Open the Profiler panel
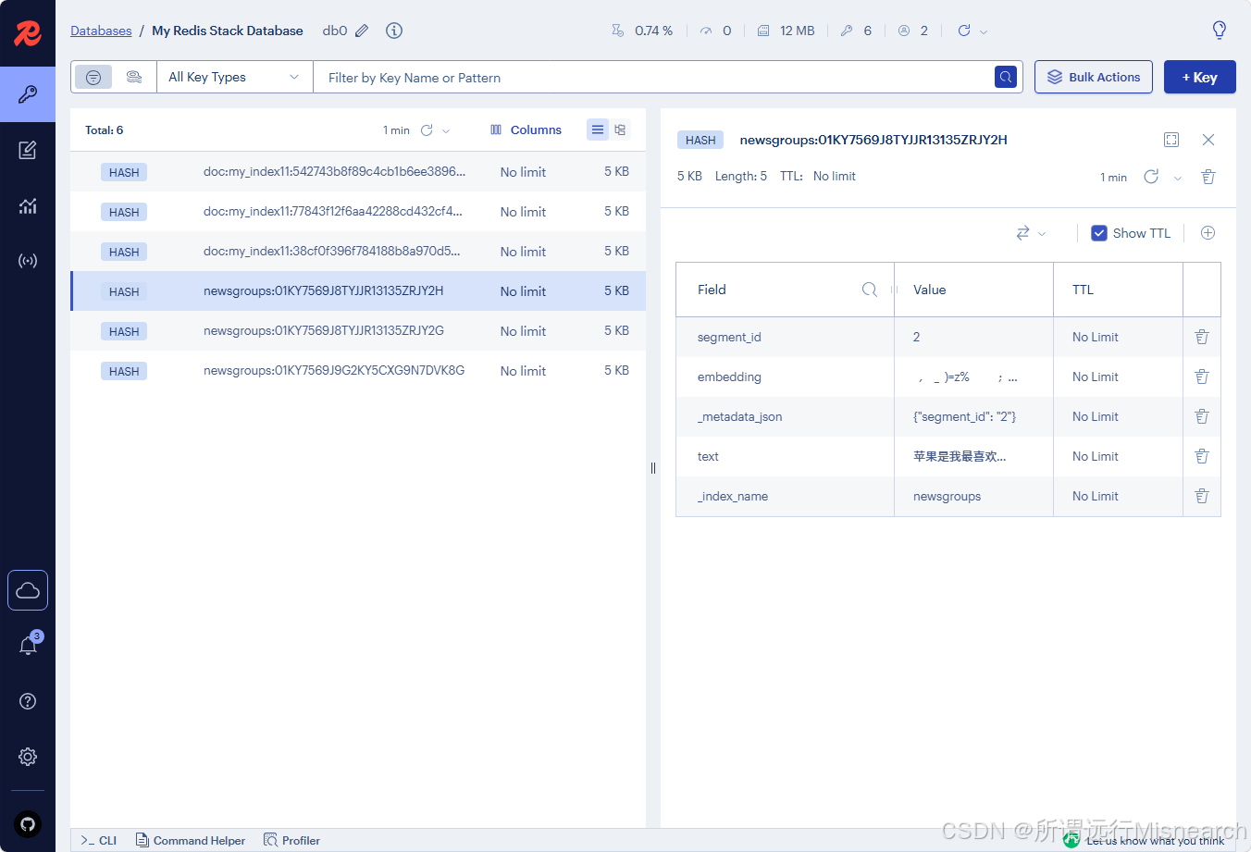This screenshot has width=1251, height=852. click(292, 840)
